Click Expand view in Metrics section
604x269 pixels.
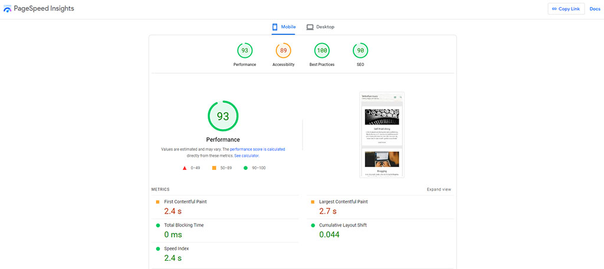(439, 189)
